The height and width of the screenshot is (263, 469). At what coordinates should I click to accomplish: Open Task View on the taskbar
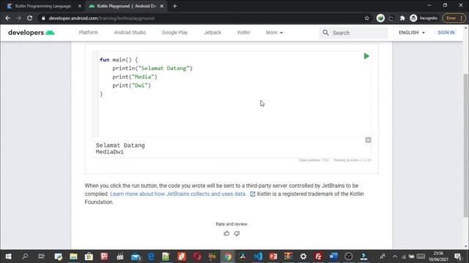(x=41, y=256)
